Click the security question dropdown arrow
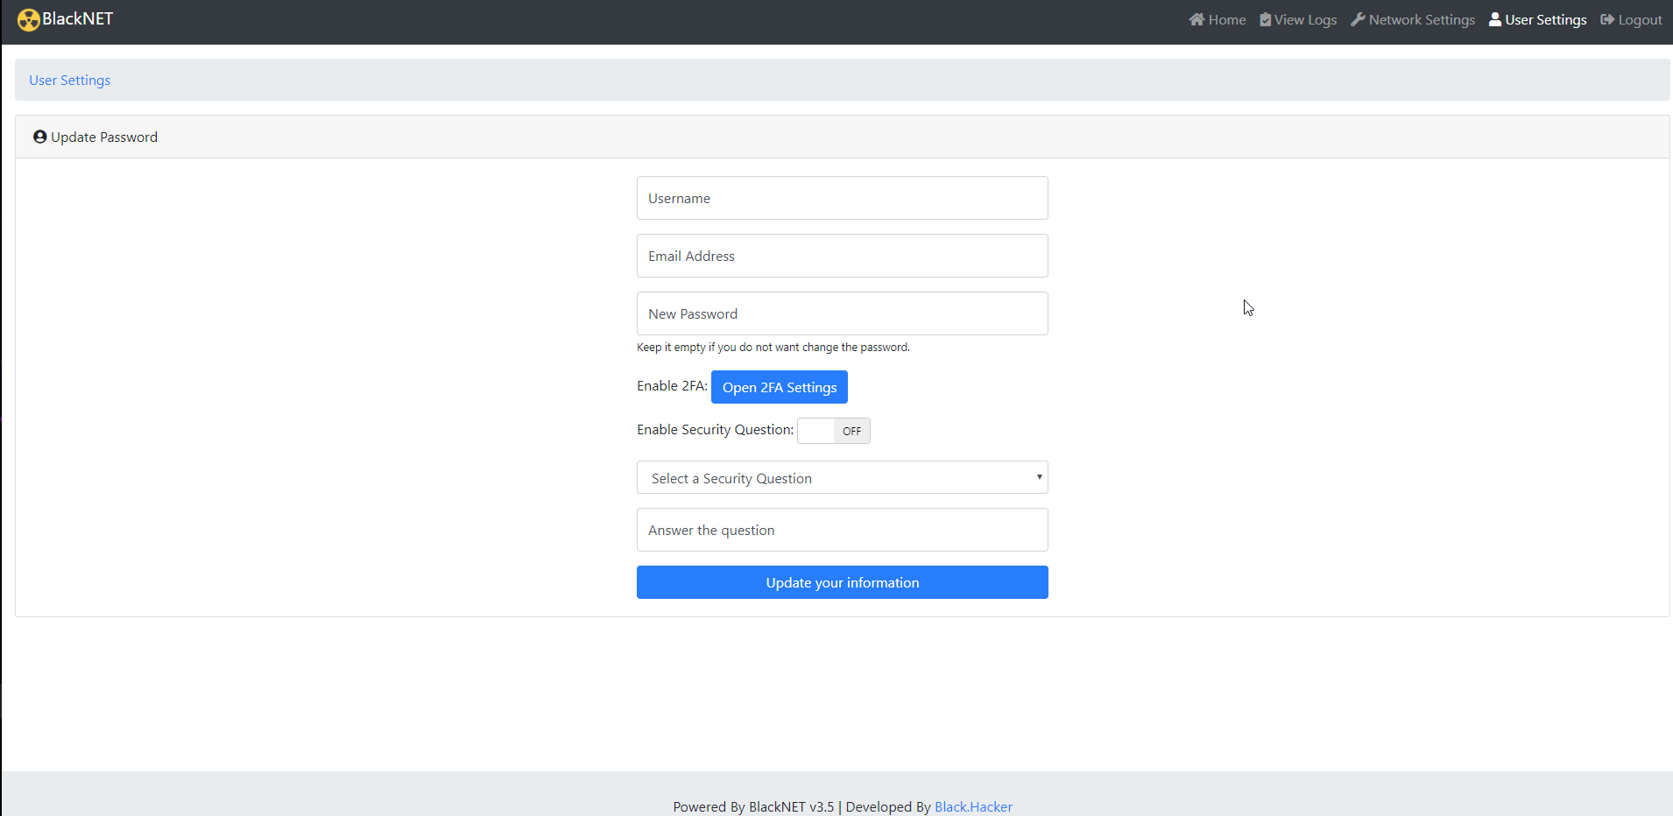Viewport: 1673px width, 816px height. point(1039,477)
